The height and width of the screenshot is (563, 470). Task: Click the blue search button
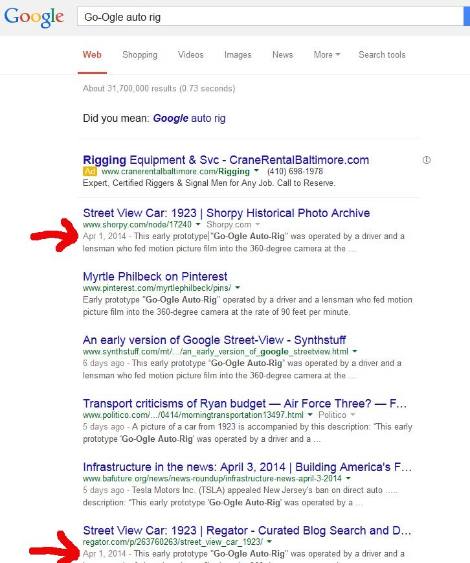point(466,17)
